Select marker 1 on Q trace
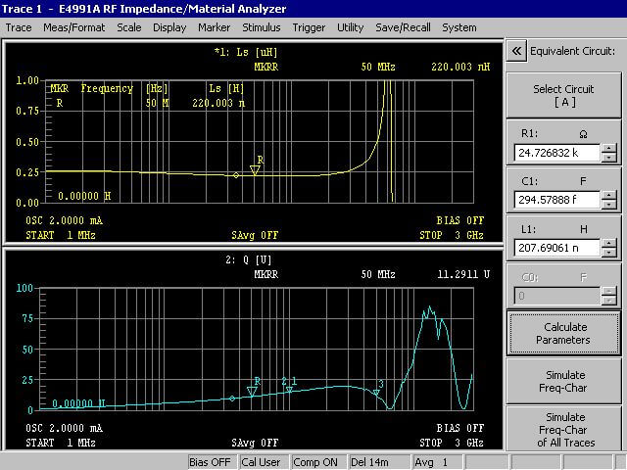627x470 pixels. (290, 390)
